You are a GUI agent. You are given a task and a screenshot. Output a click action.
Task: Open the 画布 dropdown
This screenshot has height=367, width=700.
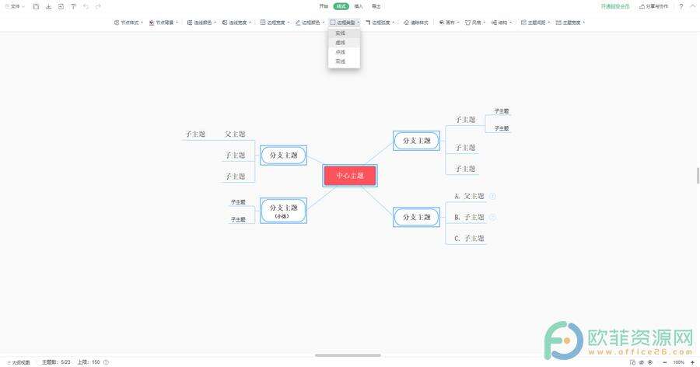click(x=449, y=23)
